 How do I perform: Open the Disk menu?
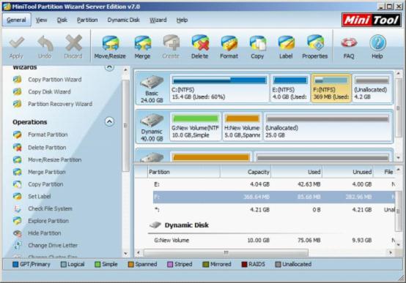click(62, 20)
